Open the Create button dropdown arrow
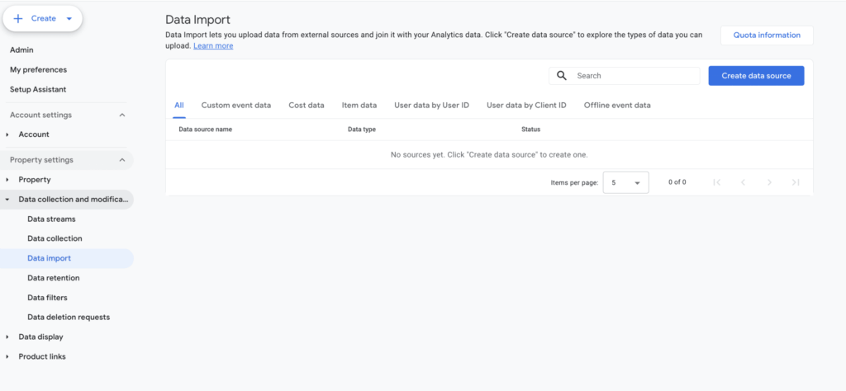The image size is (846, 391). click(x=69, y=18)
